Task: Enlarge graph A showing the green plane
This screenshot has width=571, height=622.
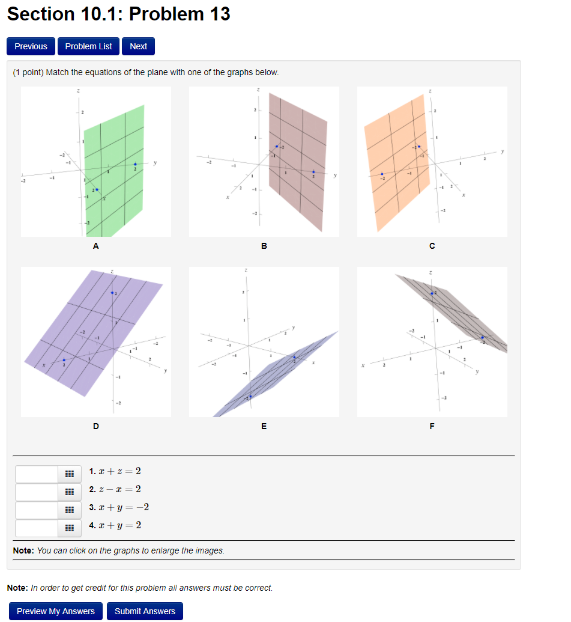Action: 95,161
